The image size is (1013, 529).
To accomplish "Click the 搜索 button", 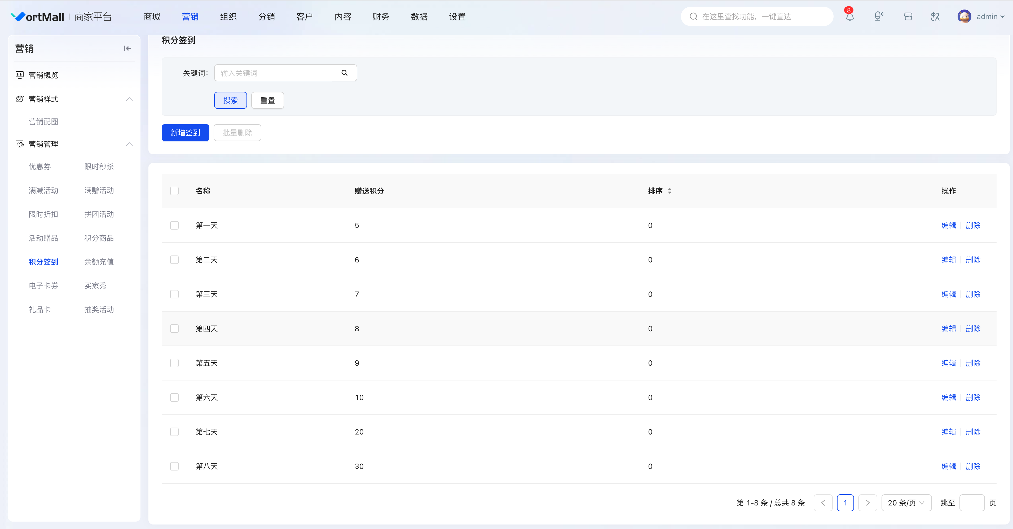I will (x=230, y=101).
